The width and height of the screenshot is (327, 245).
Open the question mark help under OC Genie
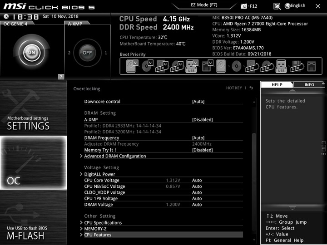click(61, 77)
